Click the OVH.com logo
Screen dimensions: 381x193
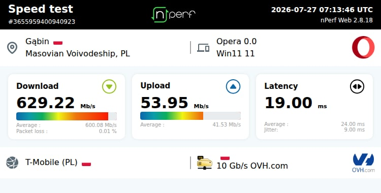pyautogui.click(x=363, y=163)
